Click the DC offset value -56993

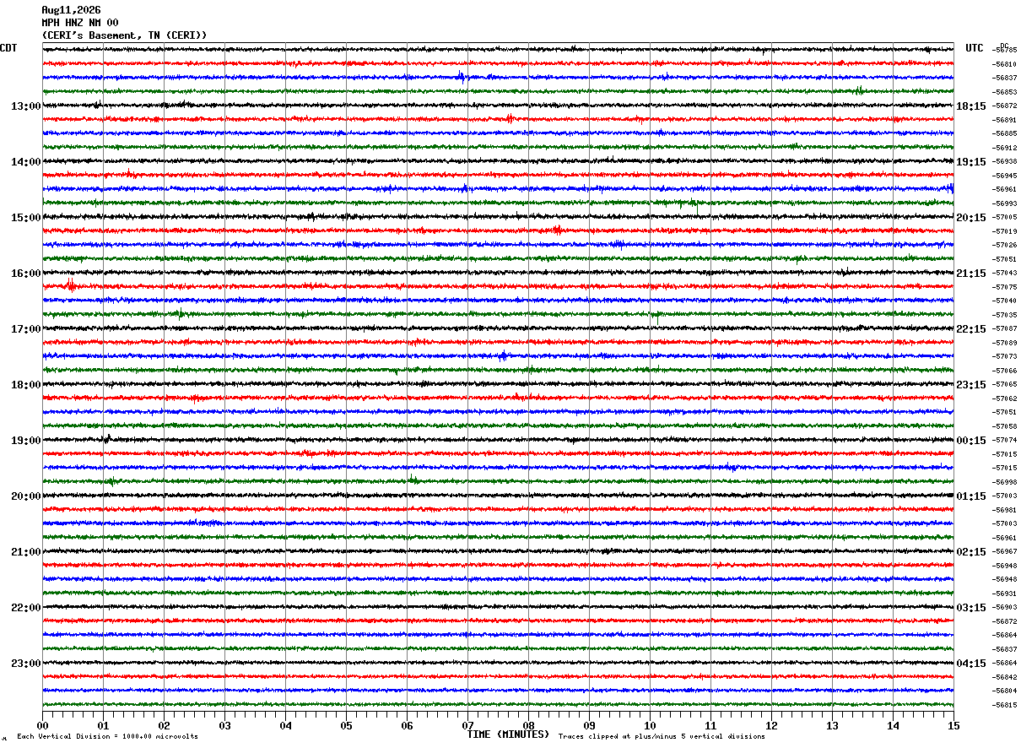1005,203
